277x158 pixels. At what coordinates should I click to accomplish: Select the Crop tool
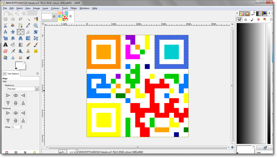pyautogui.click(x=28, y=32)
